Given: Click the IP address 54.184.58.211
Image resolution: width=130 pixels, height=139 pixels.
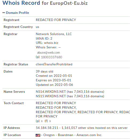Looking at the screenshot, I should tap(47, 128).
